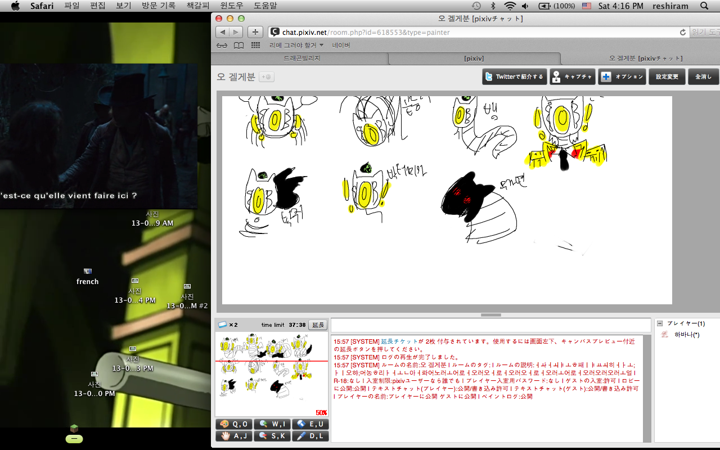Click the Bluetooth menu bar icon
720x450 pixels.
pos(493,6)
